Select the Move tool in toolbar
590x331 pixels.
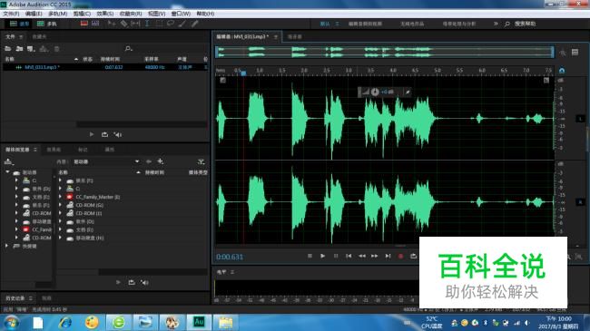pos(112,24)
